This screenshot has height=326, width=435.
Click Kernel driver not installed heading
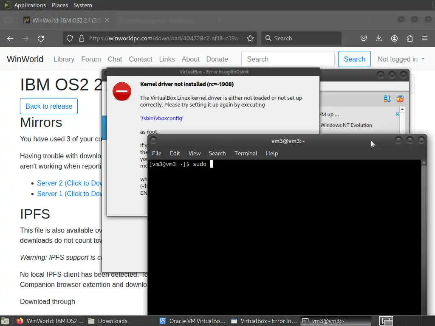(x=187, y=84)
